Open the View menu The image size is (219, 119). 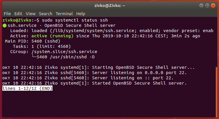(x=30, y=14)
